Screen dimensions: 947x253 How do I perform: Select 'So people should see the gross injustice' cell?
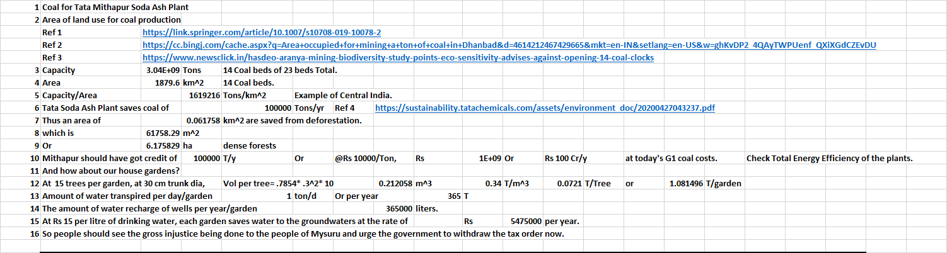point(303,233)
